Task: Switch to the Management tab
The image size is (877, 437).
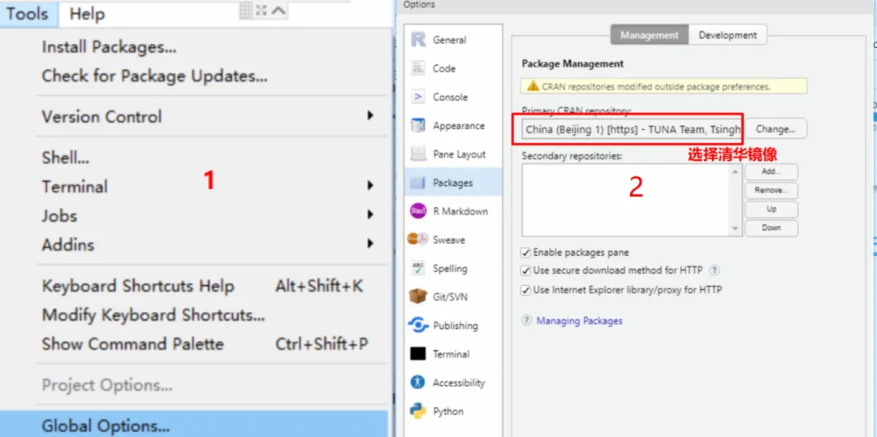Action: (650, 35)
